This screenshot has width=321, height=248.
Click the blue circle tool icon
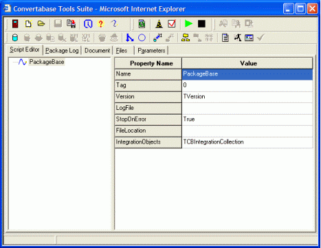[142, 38]
